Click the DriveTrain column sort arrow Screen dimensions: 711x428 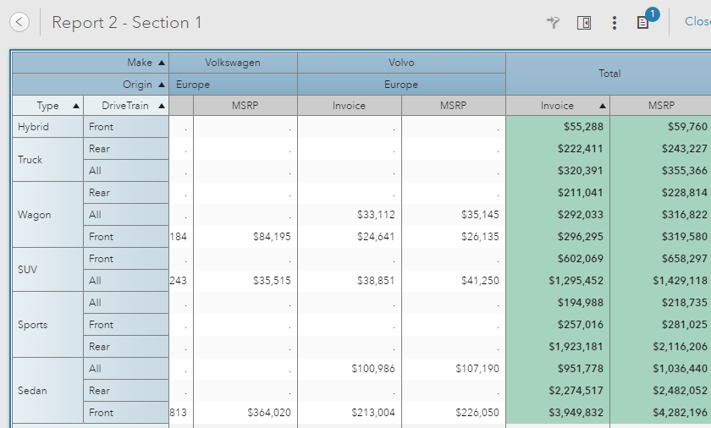click(162, 107)
